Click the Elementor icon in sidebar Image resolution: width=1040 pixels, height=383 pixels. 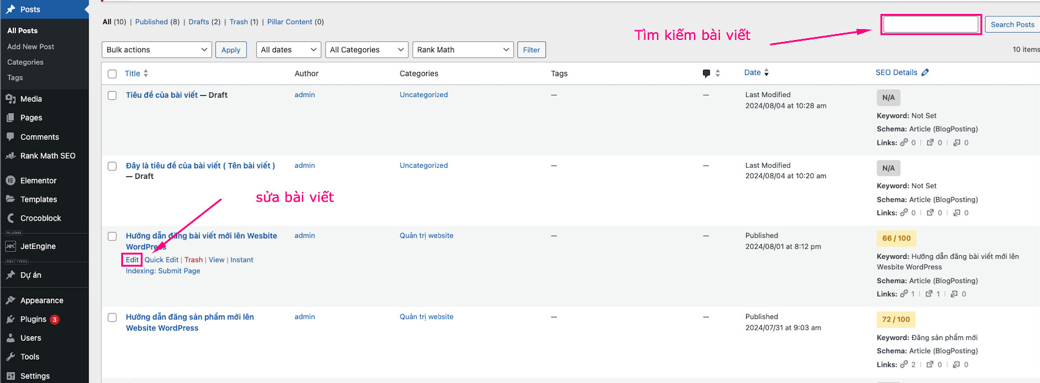pos(10,181)
